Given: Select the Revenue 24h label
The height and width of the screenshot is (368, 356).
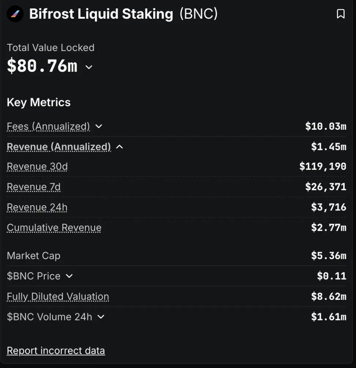Looking at the screenshot, I should [37, 207].
